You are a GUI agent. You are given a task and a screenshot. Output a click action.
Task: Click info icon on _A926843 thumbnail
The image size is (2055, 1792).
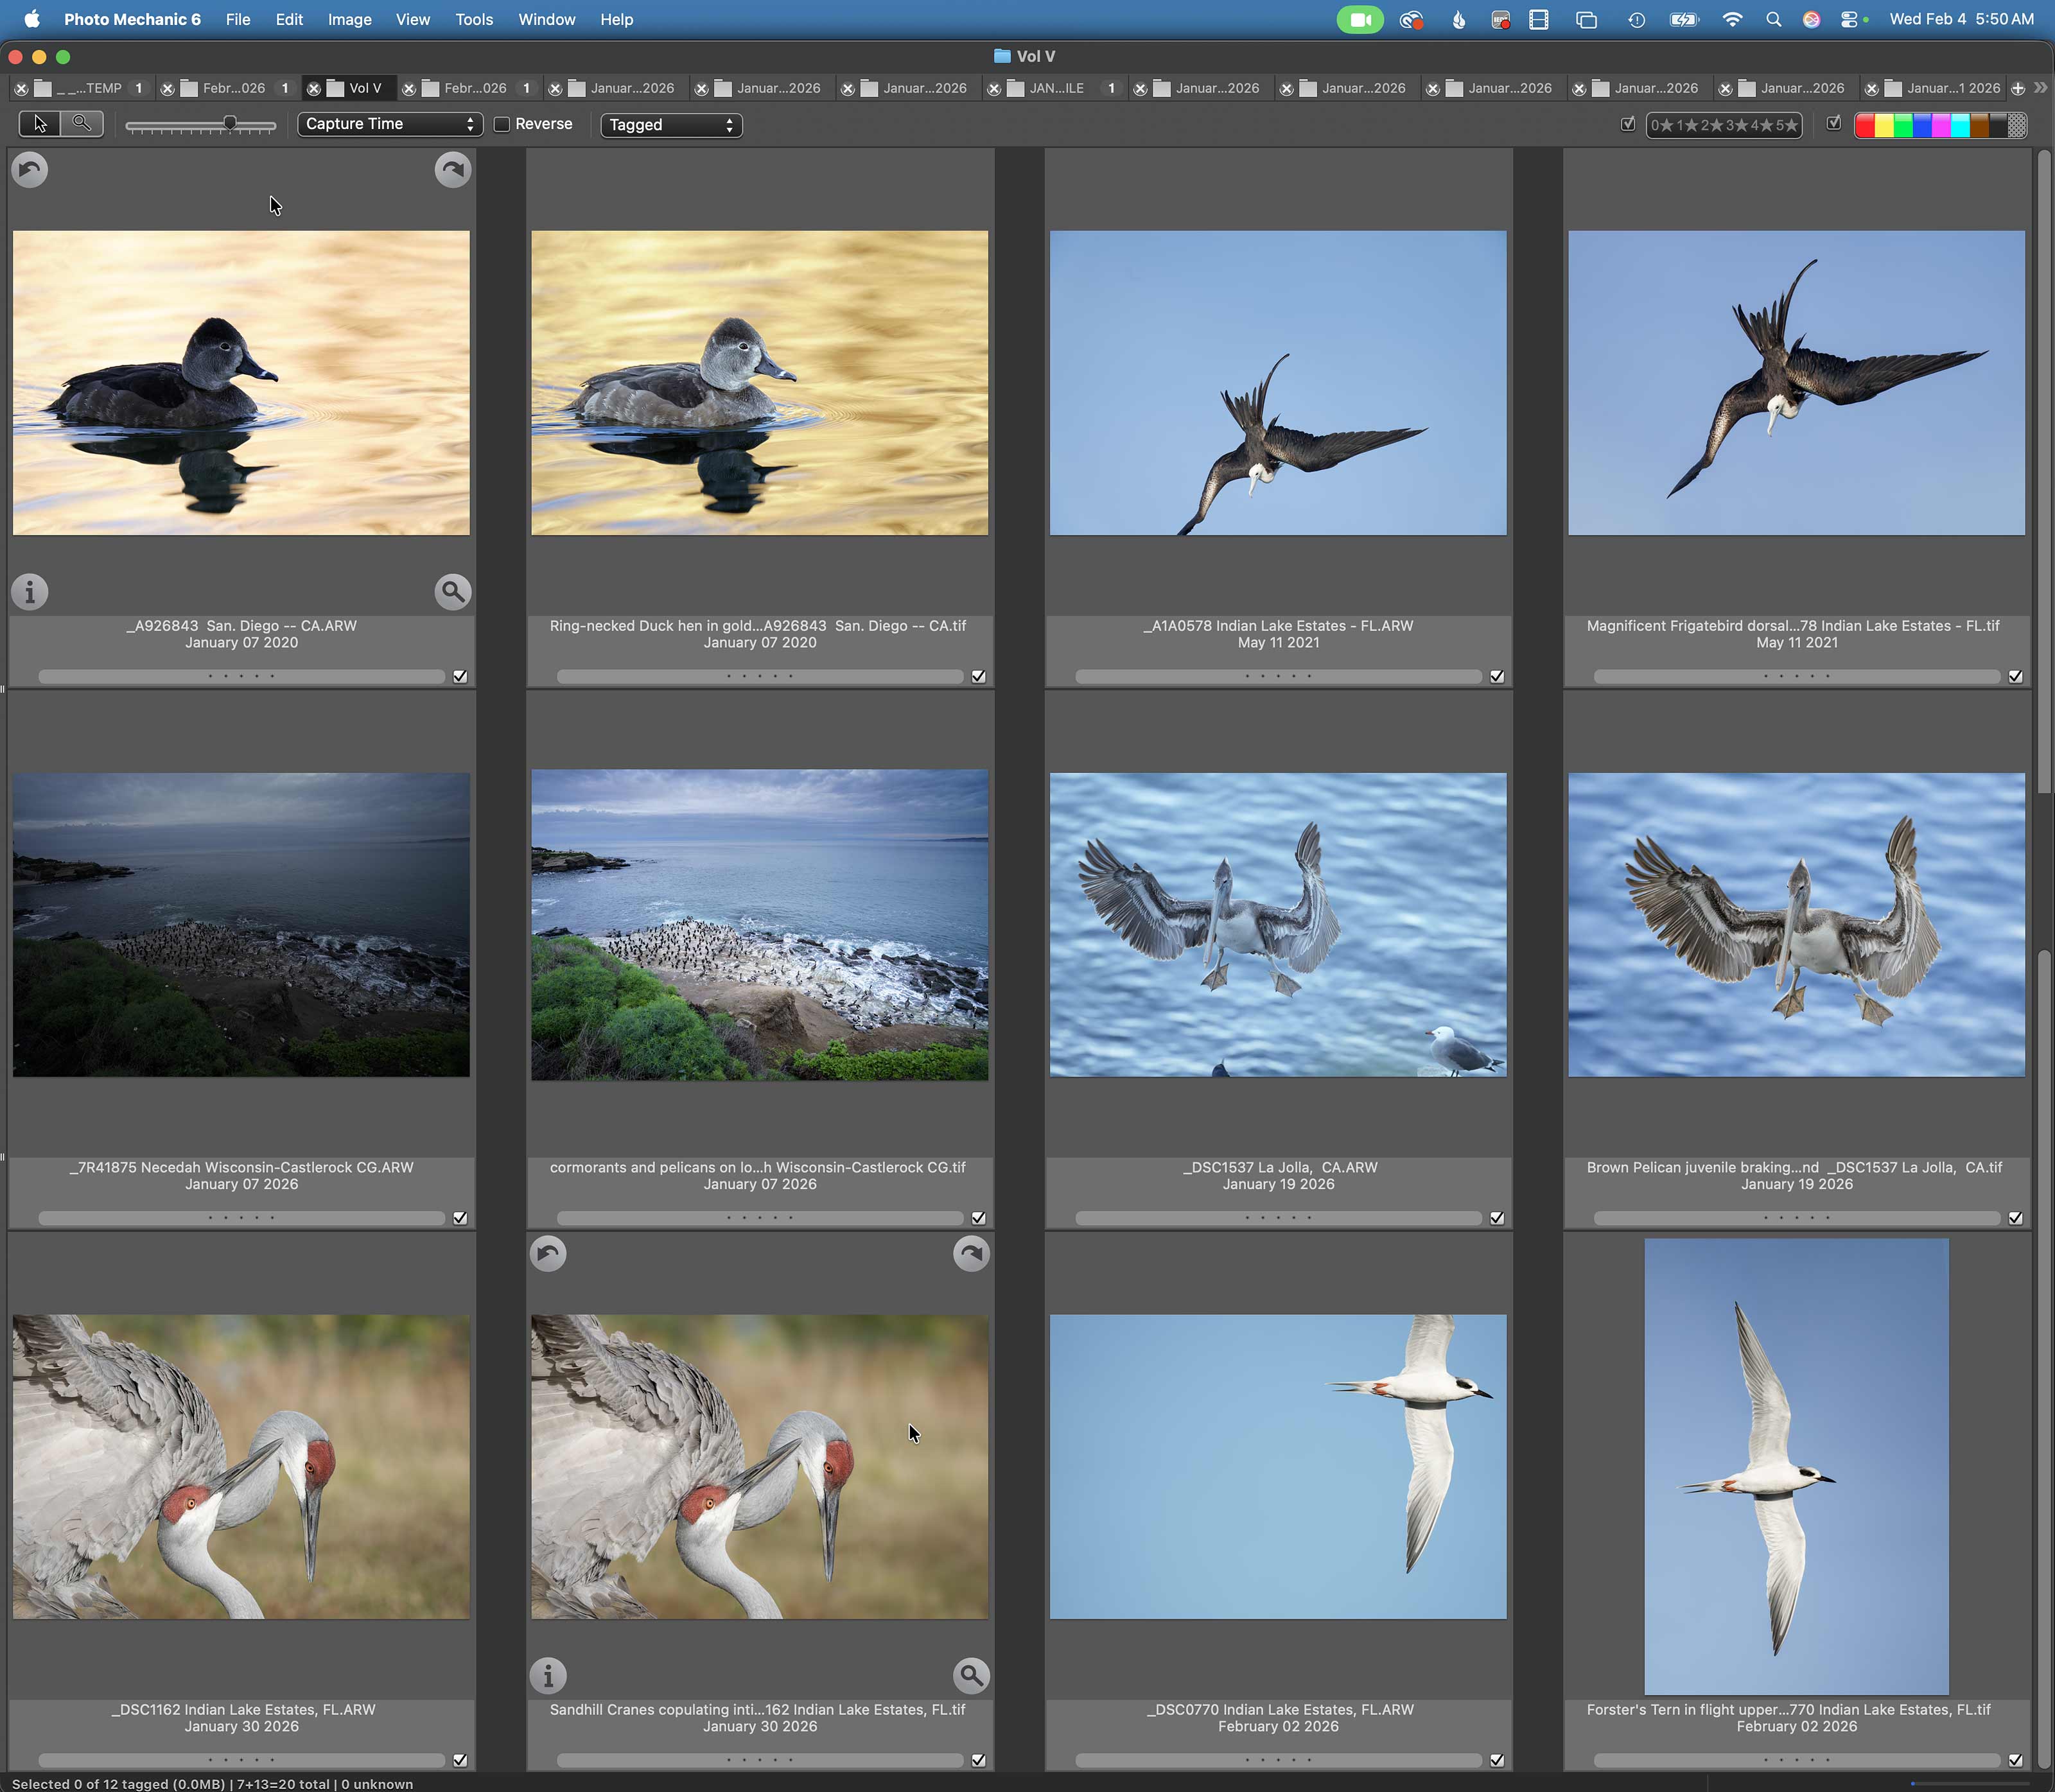(x=30, y=592)
